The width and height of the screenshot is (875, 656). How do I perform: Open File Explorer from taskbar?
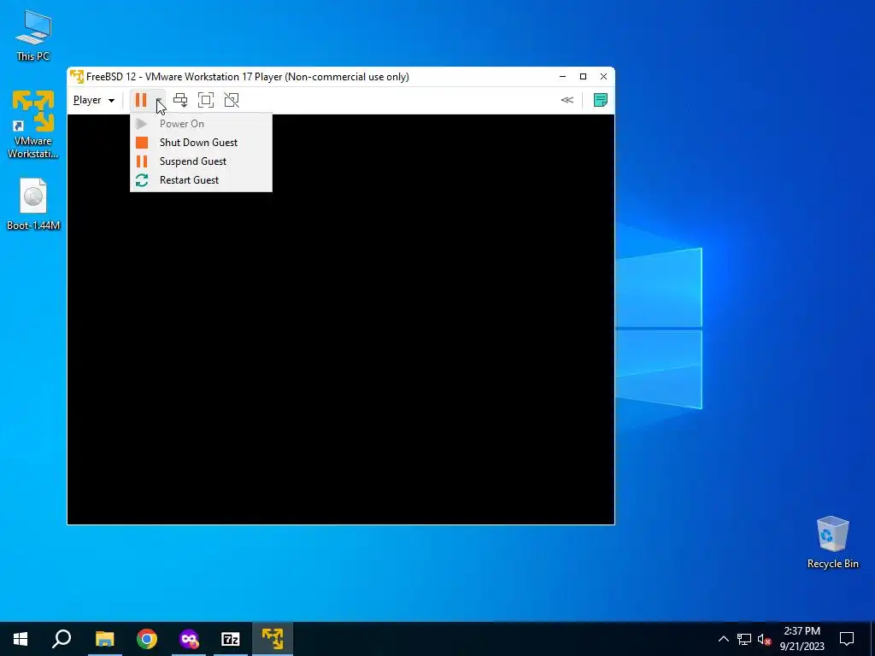click(104, 639)
